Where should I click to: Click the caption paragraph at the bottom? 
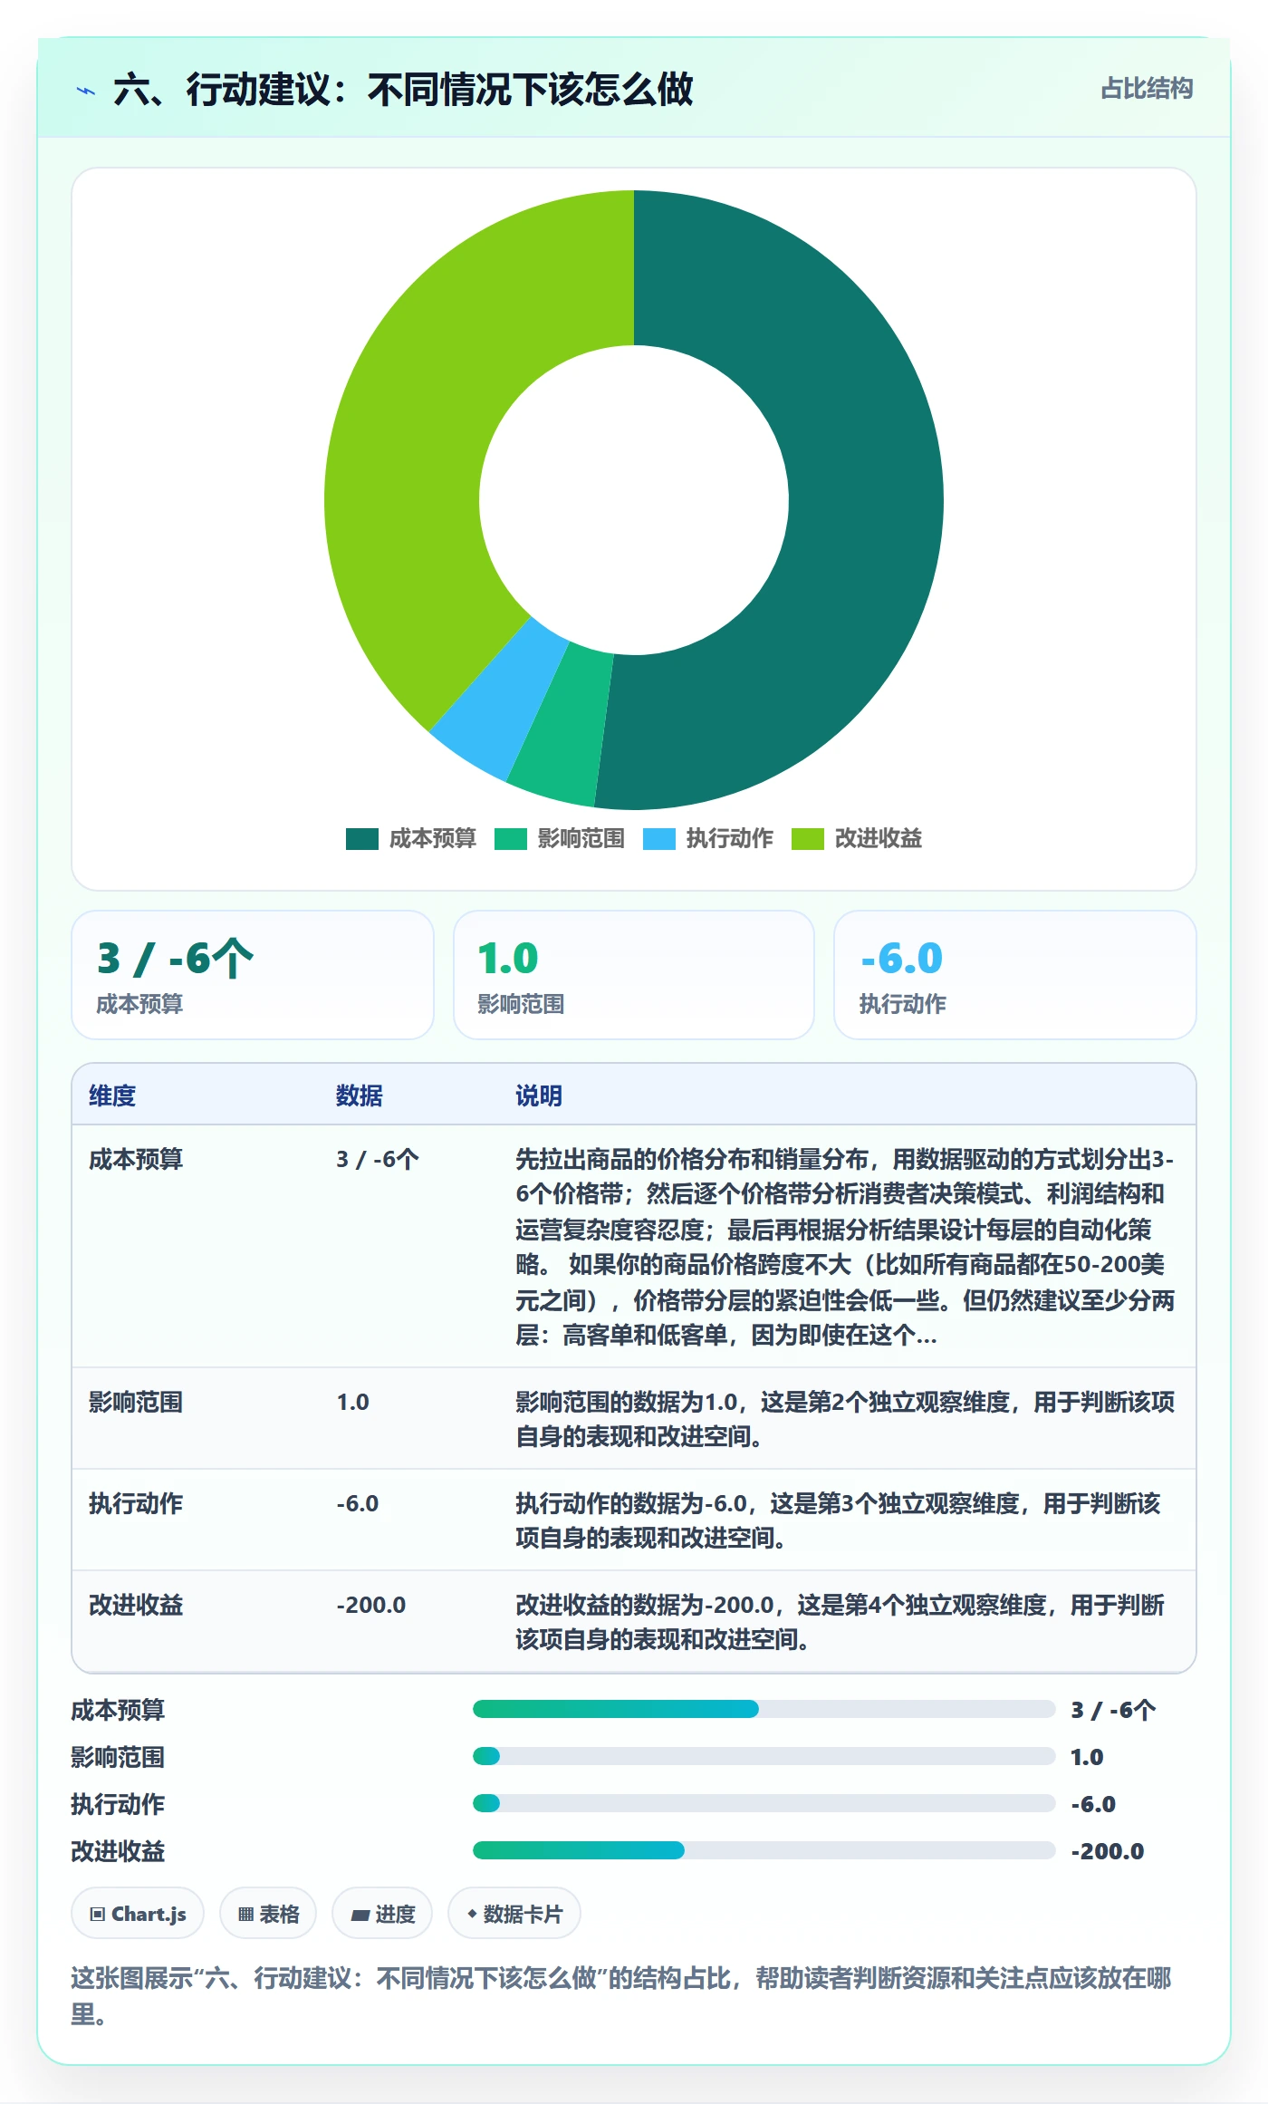click(621, 1996)
